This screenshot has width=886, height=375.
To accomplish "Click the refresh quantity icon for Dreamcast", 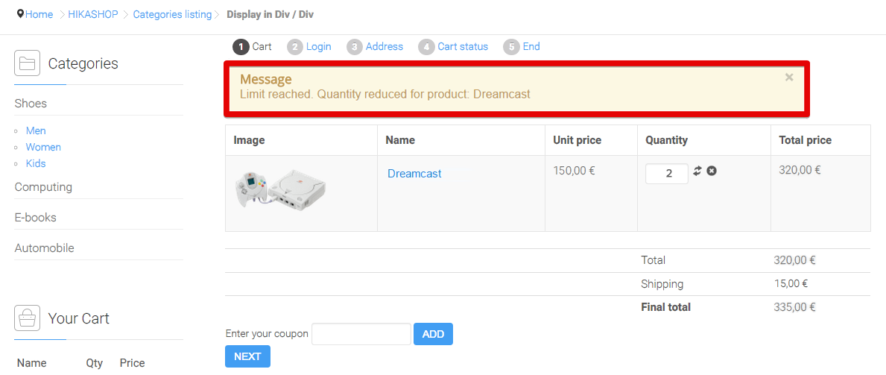I will pos(697,171).
